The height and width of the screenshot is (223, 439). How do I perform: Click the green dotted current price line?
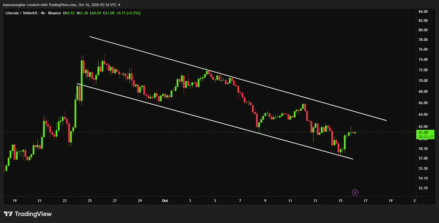click(x=210, y=132)
